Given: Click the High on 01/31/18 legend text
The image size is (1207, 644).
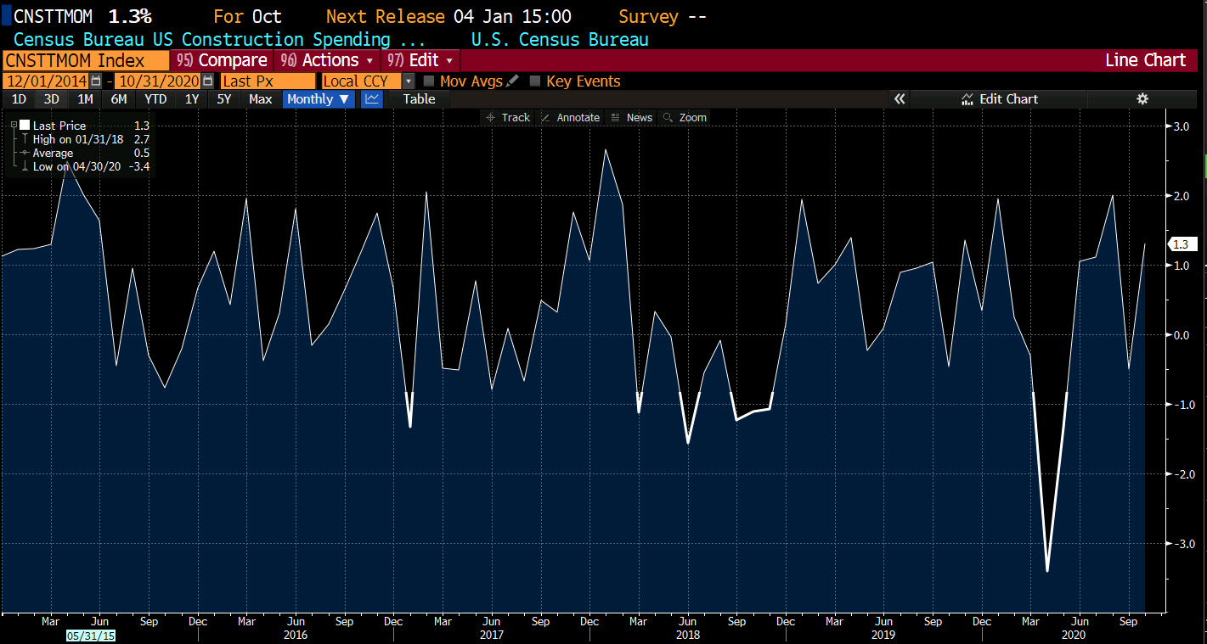Looking at the screenshot, I should coord(78,139).
